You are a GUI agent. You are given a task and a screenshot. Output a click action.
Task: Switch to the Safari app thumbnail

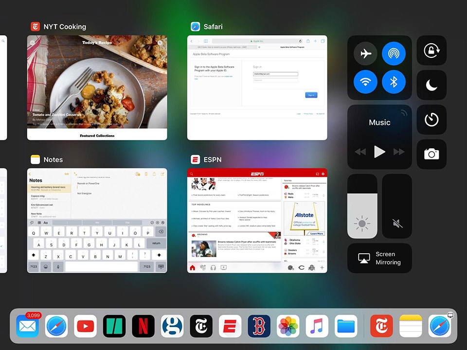[x=257, y=88]
